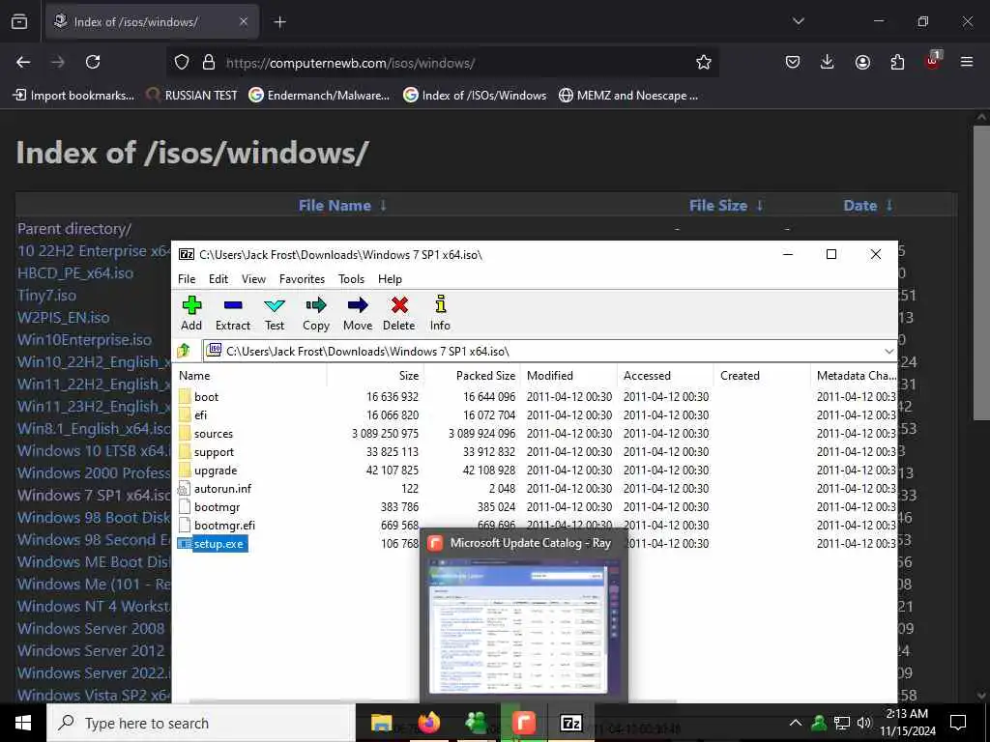Click the uBlock Origin extension icon

tap(933, 61)
